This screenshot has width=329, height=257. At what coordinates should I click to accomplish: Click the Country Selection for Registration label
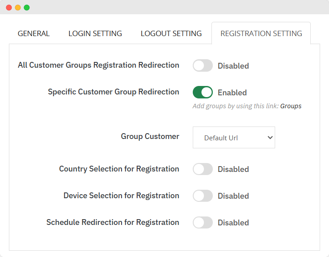coord(119,169)
